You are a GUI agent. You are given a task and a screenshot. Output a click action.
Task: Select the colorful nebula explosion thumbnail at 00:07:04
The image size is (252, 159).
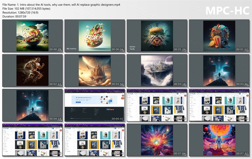(157, 140)
